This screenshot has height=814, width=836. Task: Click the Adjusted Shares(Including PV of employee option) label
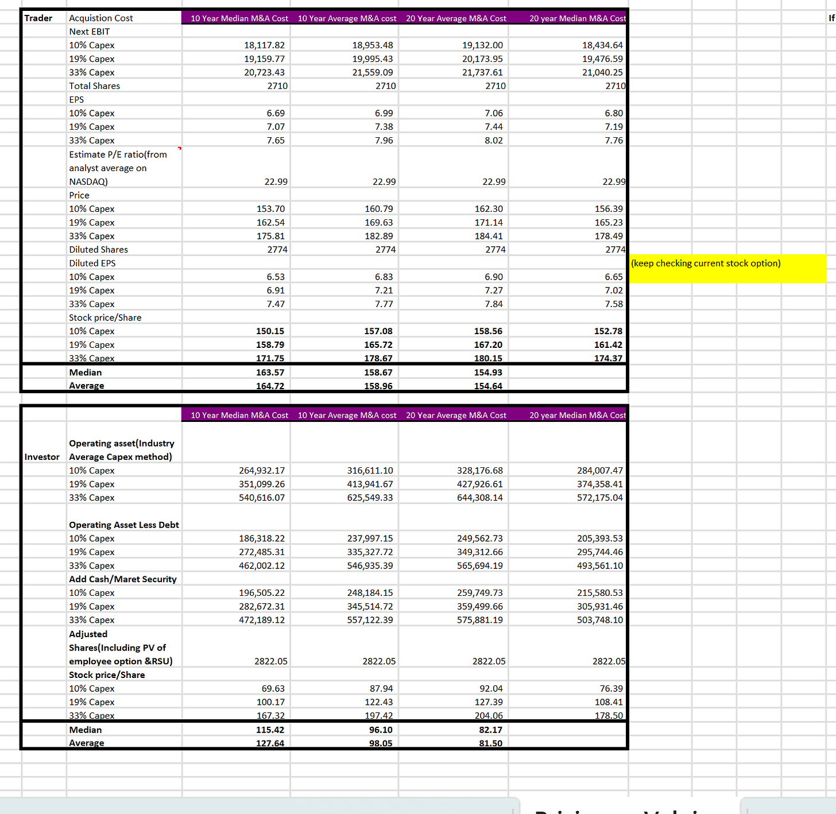[121, 648]
